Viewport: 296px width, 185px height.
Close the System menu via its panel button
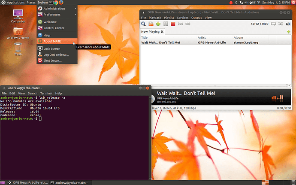42,3
